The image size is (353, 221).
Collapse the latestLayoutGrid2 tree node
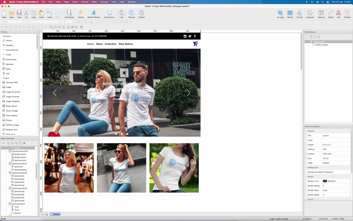pyautogui.click(x=6, y=173)
